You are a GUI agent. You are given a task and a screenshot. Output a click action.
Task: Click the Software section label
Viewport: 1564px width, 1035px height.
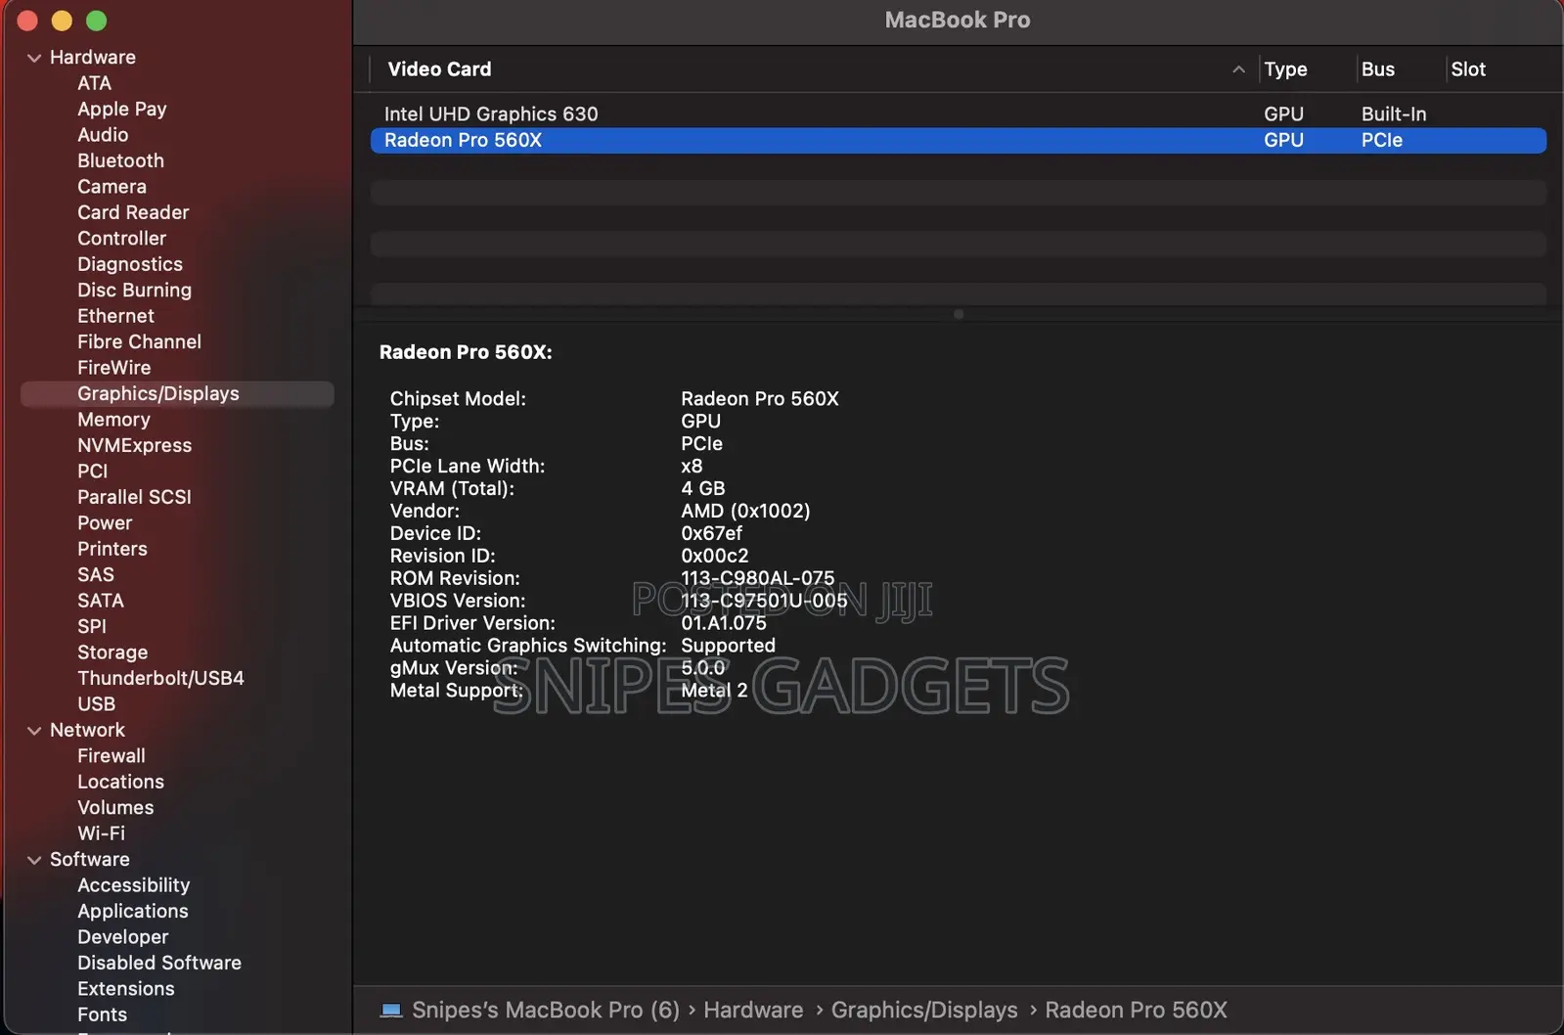point(89,860)
